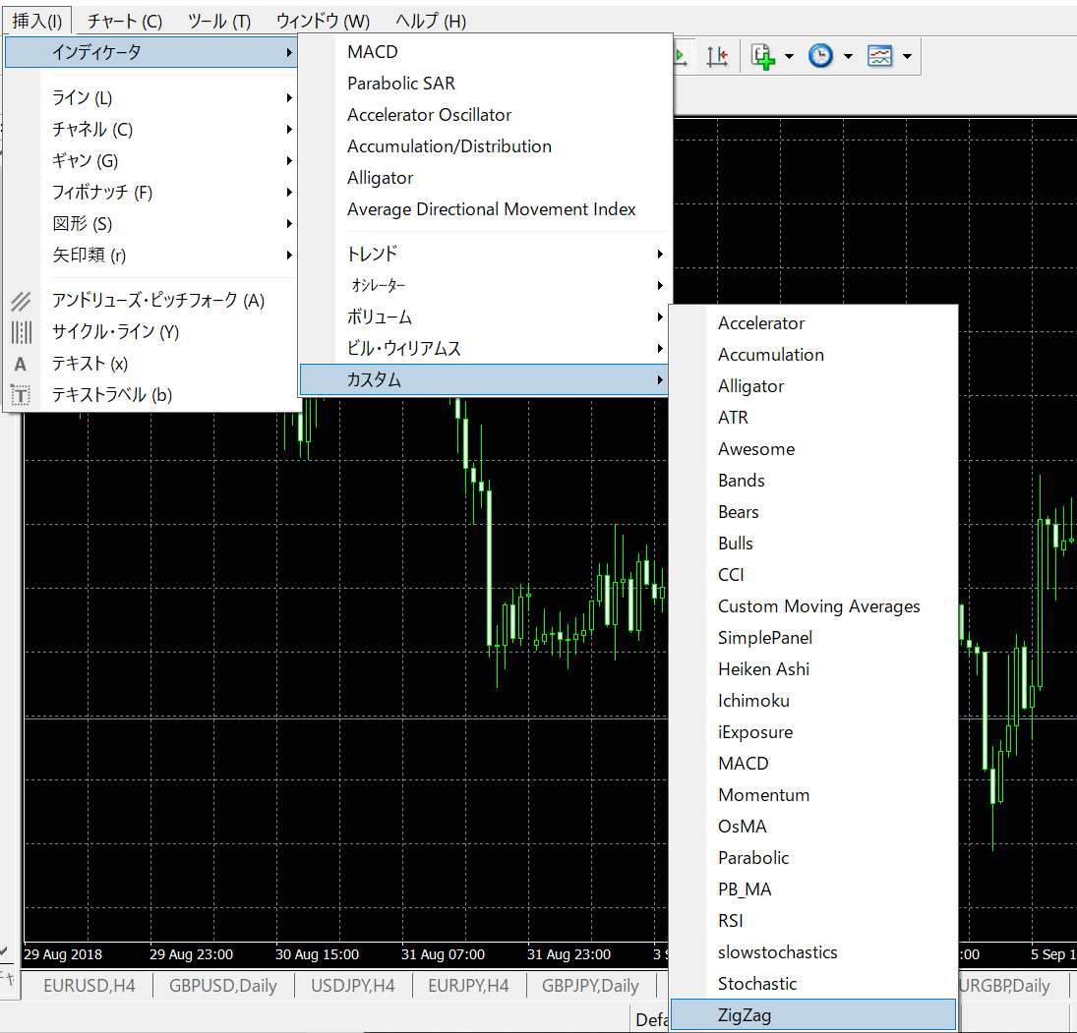Click the Andrews Pitchfork icon in the menu
Viewport: 1077px width, 1033px height.
click(x=21, y=301)
